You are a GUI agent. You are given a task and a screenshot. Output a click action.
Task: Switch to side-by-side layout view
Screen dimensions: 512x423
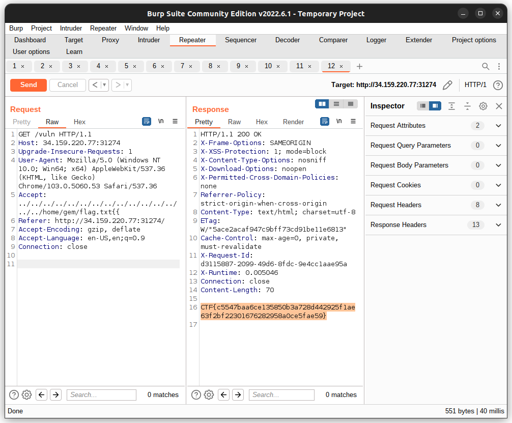click(322, 104)
